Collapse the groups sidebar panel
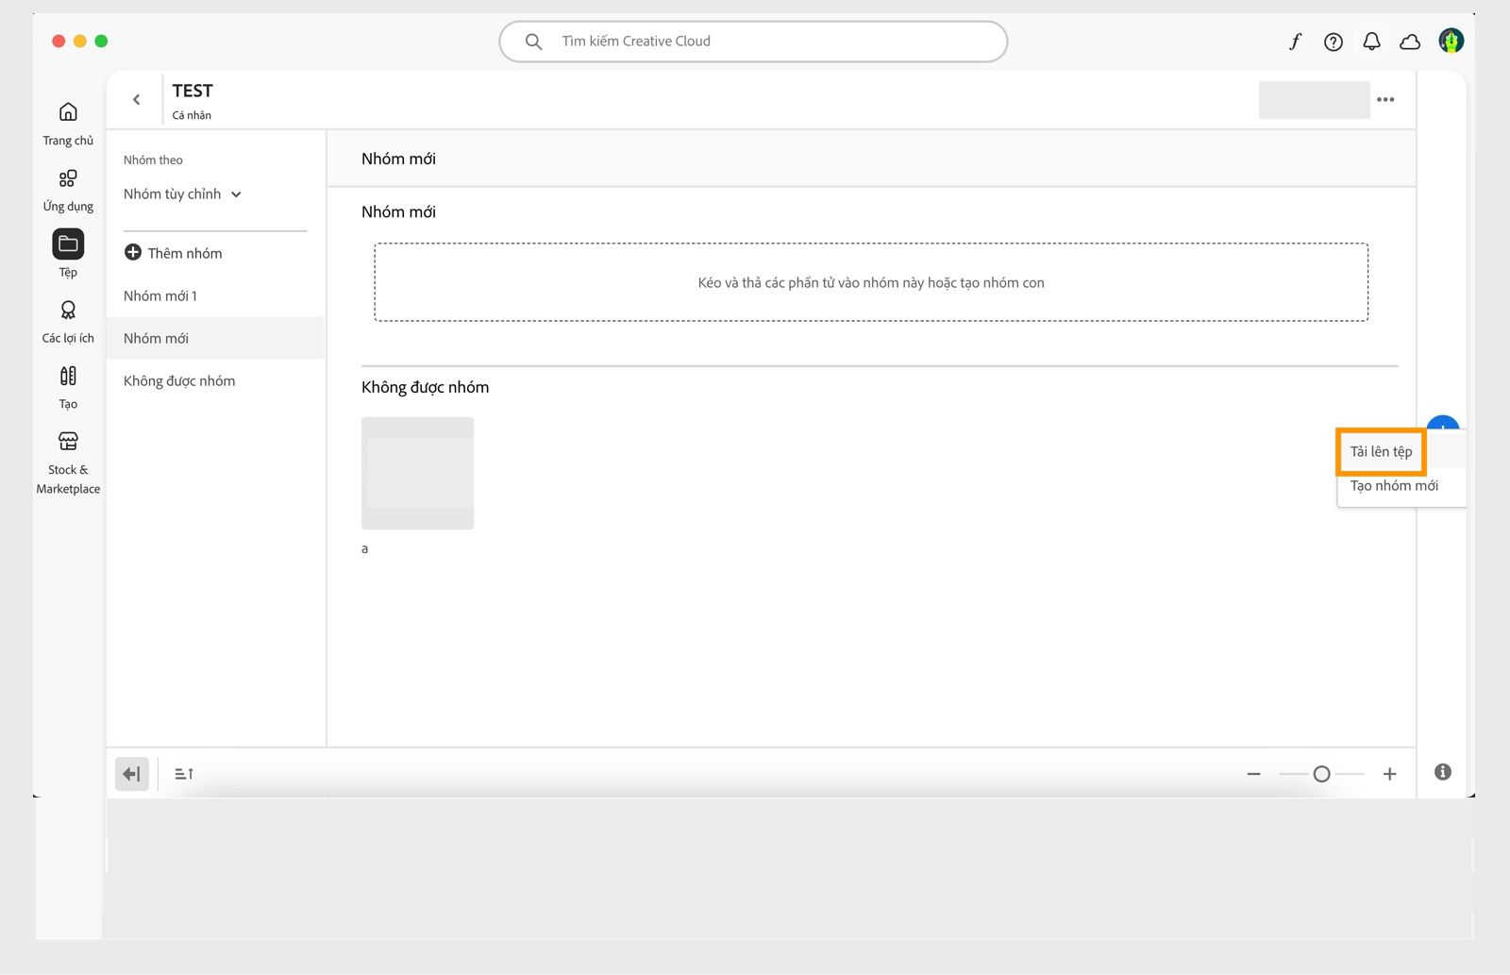This screenshot has width=1510, height=975. pos(132,774)
